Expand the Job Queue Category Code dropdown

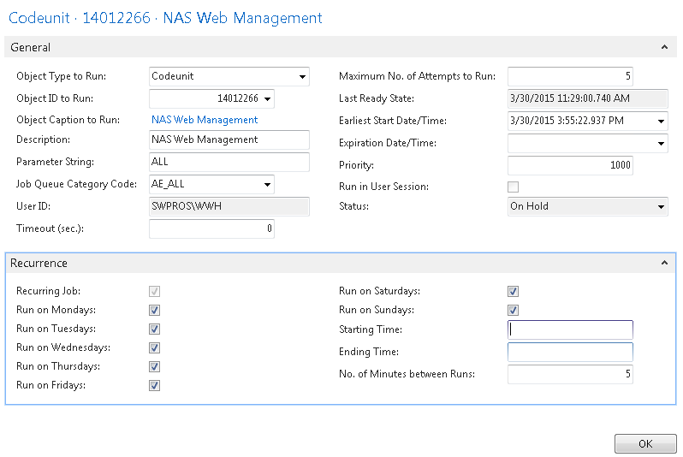[x=267, y=185]
